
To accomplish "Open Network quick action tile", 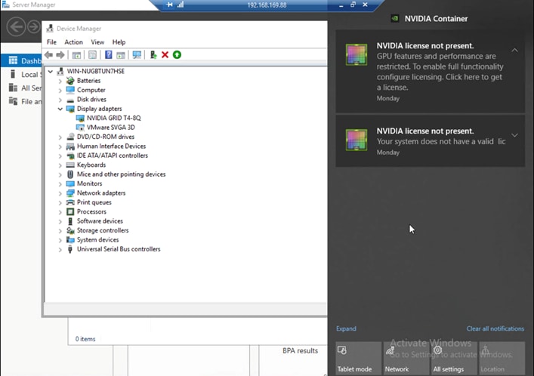I will click(406, 359).
